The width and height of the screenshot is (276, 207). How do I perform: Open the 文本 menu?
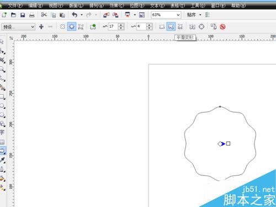tap(157, 6)
